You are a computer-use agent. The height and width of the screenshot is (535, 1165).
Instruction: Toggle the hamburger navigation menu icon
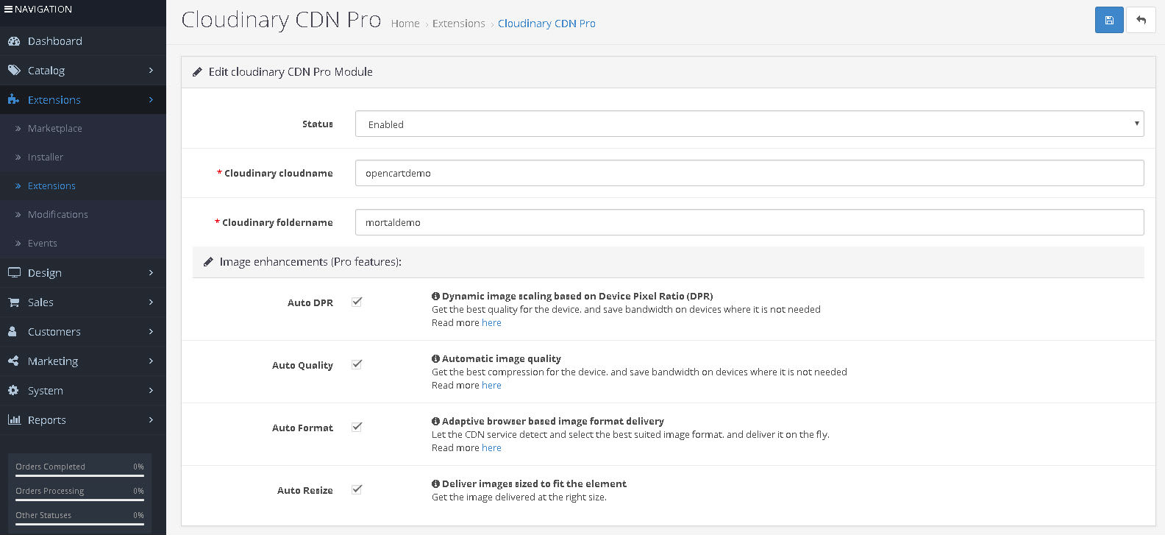9,9
